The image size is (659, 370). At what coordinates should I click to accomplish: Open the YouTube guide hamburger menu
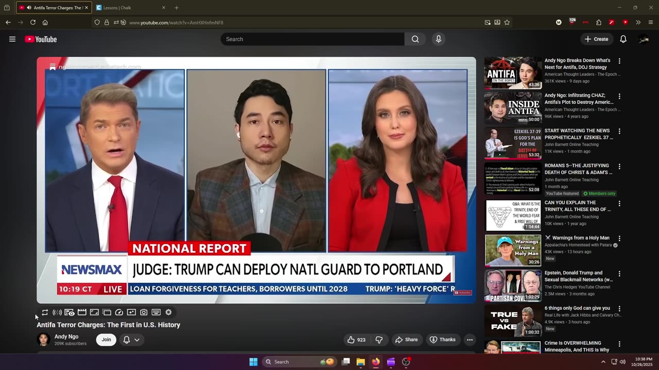coord(12,39)
